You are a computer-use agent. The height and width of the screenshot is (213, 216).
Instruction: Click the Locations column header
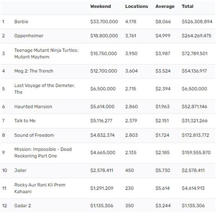[137, 6]
